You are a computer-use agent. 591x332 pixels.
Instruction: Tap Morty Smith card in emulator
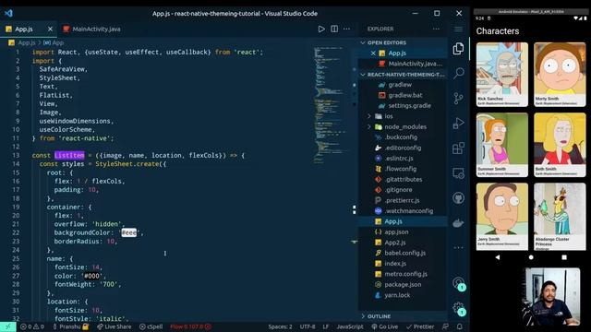tap(560, 75)
